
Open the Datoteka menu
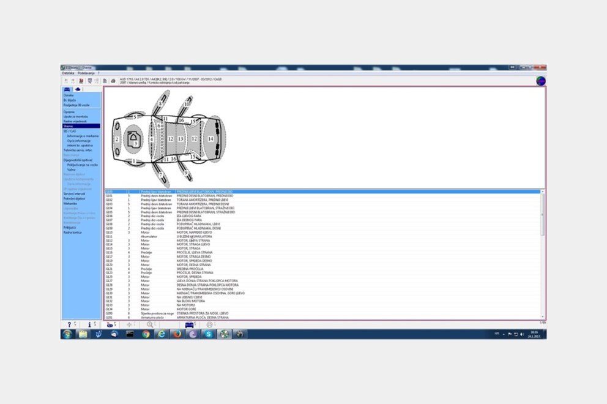click(x=67, y=73)
